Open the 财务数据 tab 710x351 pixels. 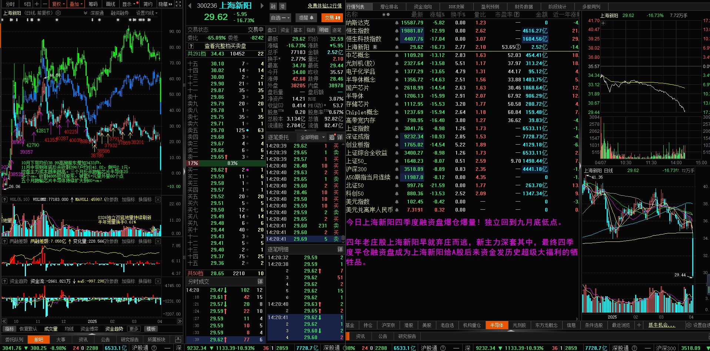tap(524, 7)
